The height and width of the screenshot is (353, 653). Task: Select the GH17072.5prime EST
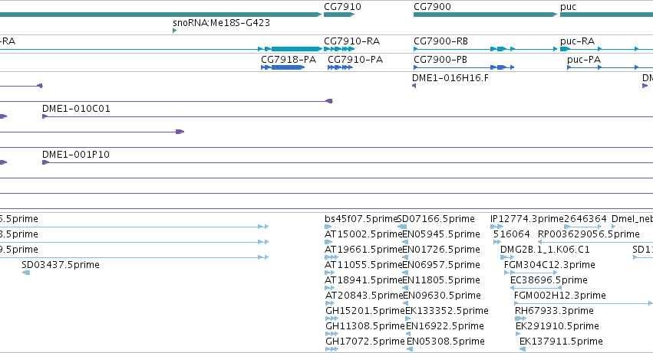point(365,342)
